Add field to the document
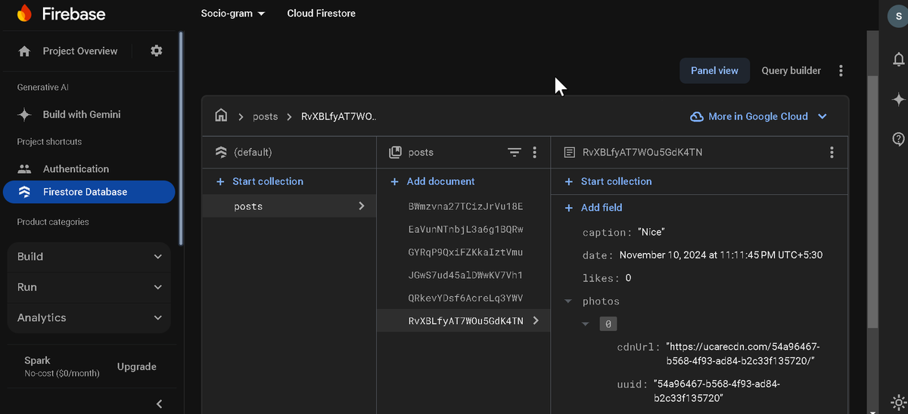This screenshot has width=908, height=414. coord(593,207)
